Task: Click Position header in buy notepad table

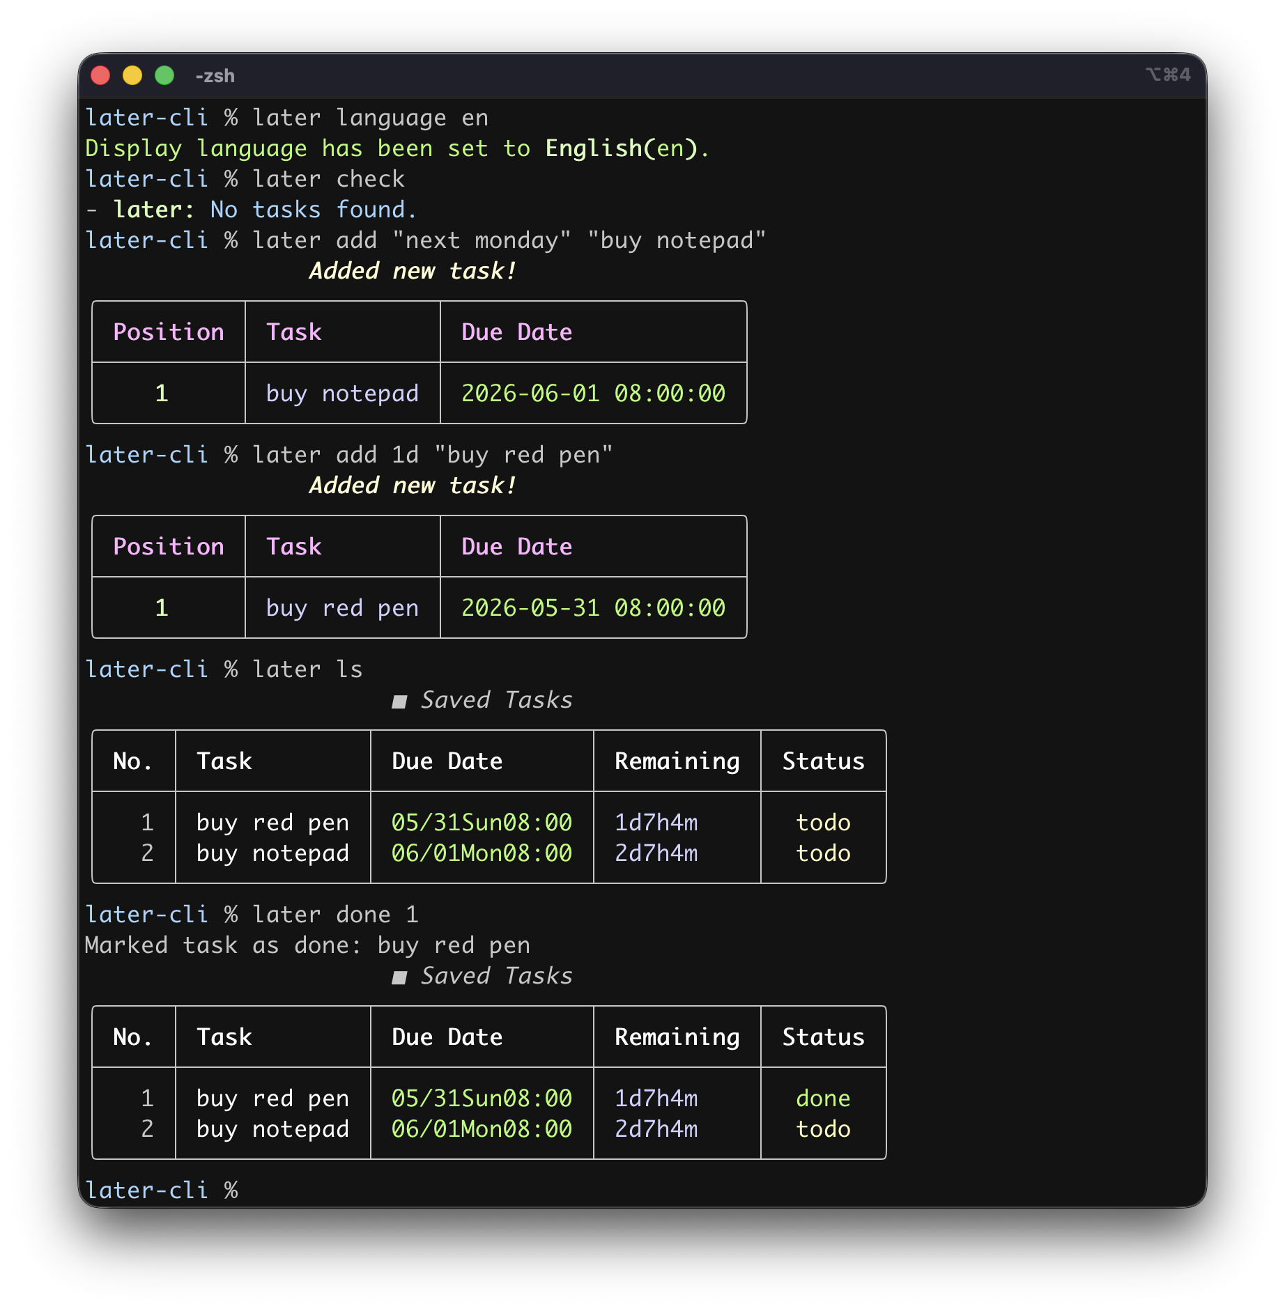Action: [x=169, y=332]
